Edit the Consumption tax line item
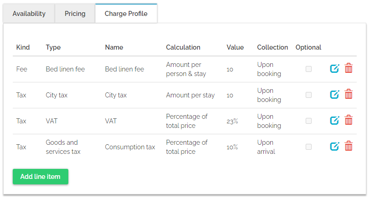Screen dimensions: 369x198 [335, 147]
